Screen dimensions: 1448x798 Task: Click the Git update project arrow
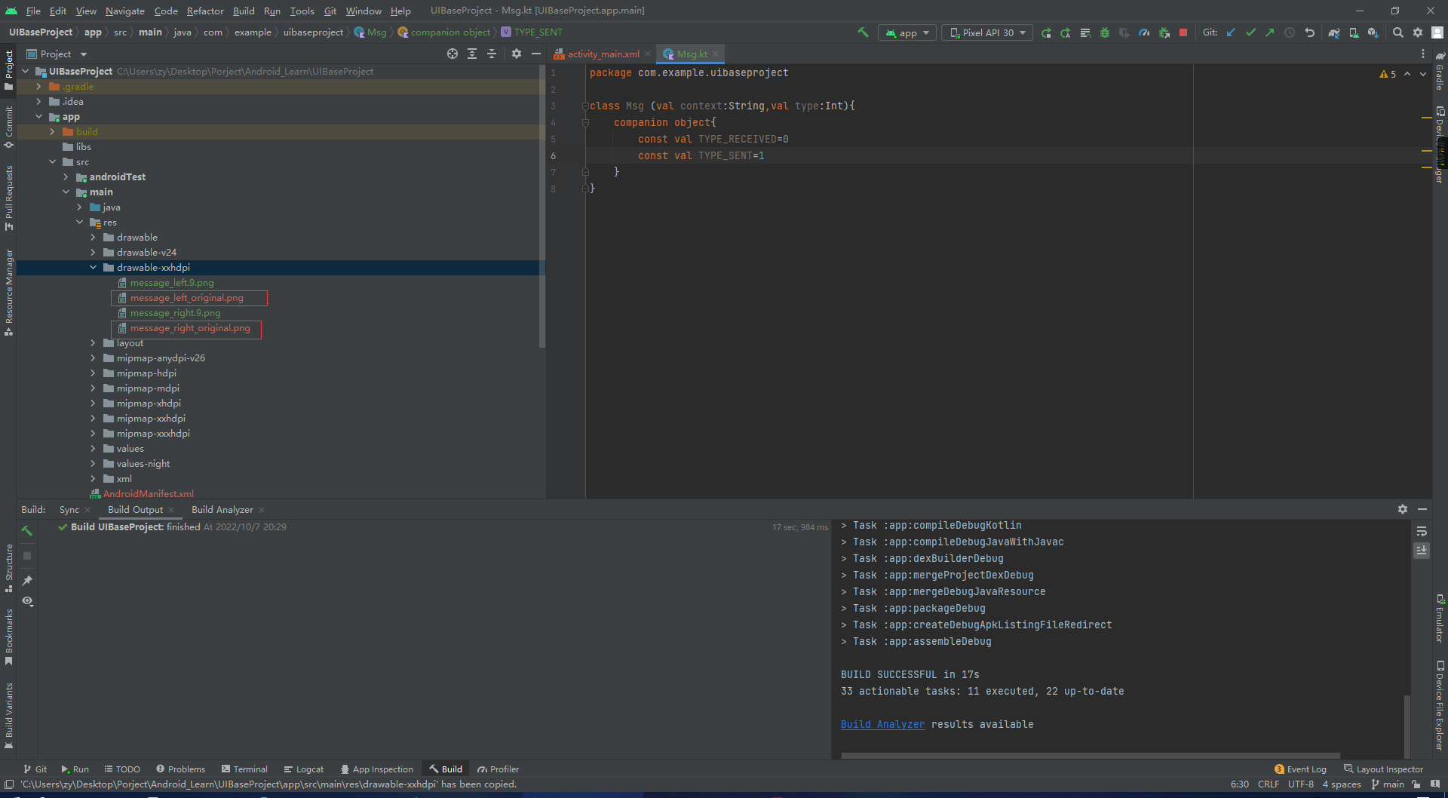[x=1231, y=32]
